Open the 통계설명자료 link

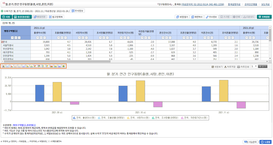pos(234,4)
